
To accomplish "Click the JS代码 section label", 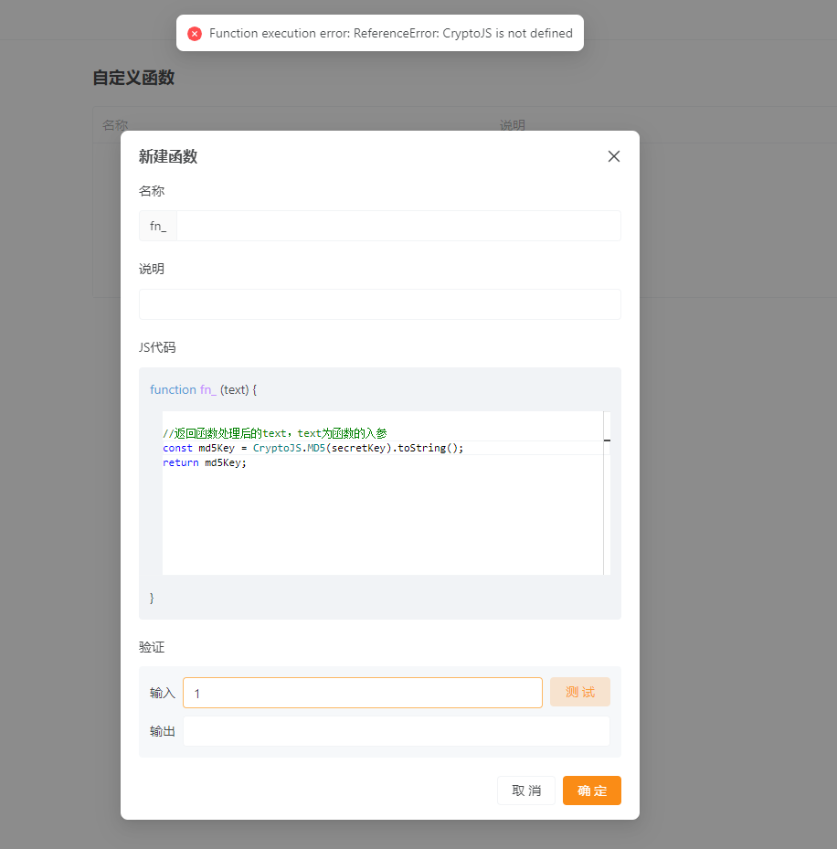I will tap(157, 347).
